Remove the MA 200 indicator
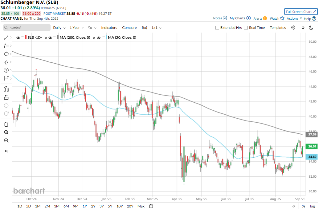 pos(94,37)
